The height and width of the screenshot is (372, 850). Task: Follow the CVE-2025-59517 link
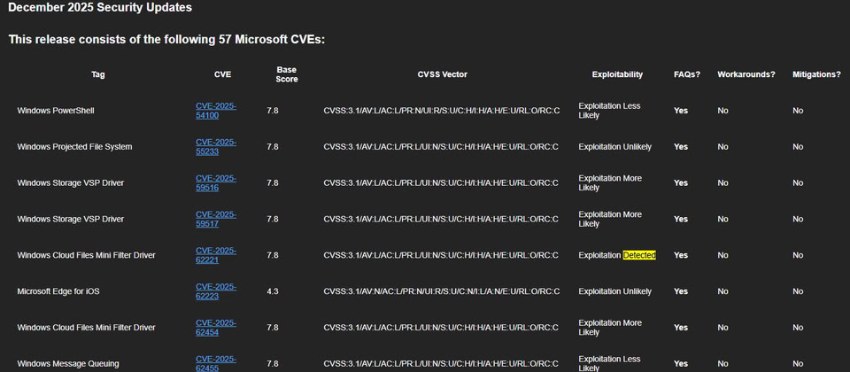(x=215, y=219)
